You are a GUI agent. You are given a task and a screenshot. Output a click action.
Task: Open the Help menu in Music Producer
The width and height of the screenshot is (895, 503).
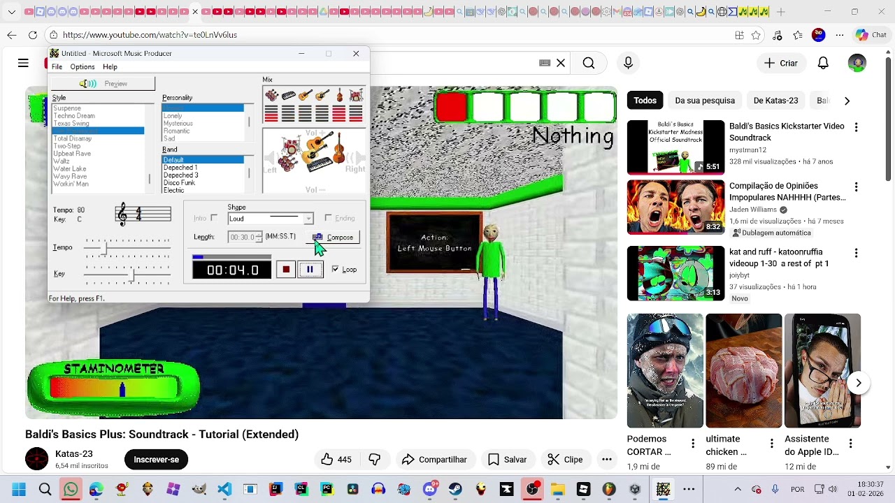[110, 67]
